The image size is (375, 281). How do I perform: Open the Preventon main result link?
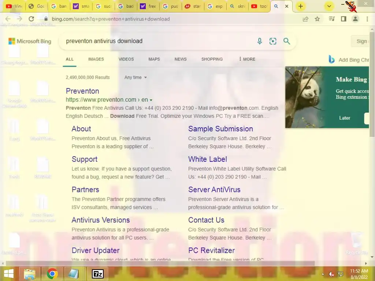tap(82, 91)
